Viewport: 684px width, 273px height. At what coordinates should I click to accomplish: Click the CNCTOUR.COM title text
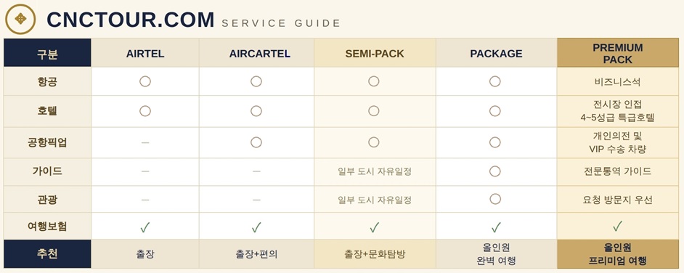click(x=131, y=20)
